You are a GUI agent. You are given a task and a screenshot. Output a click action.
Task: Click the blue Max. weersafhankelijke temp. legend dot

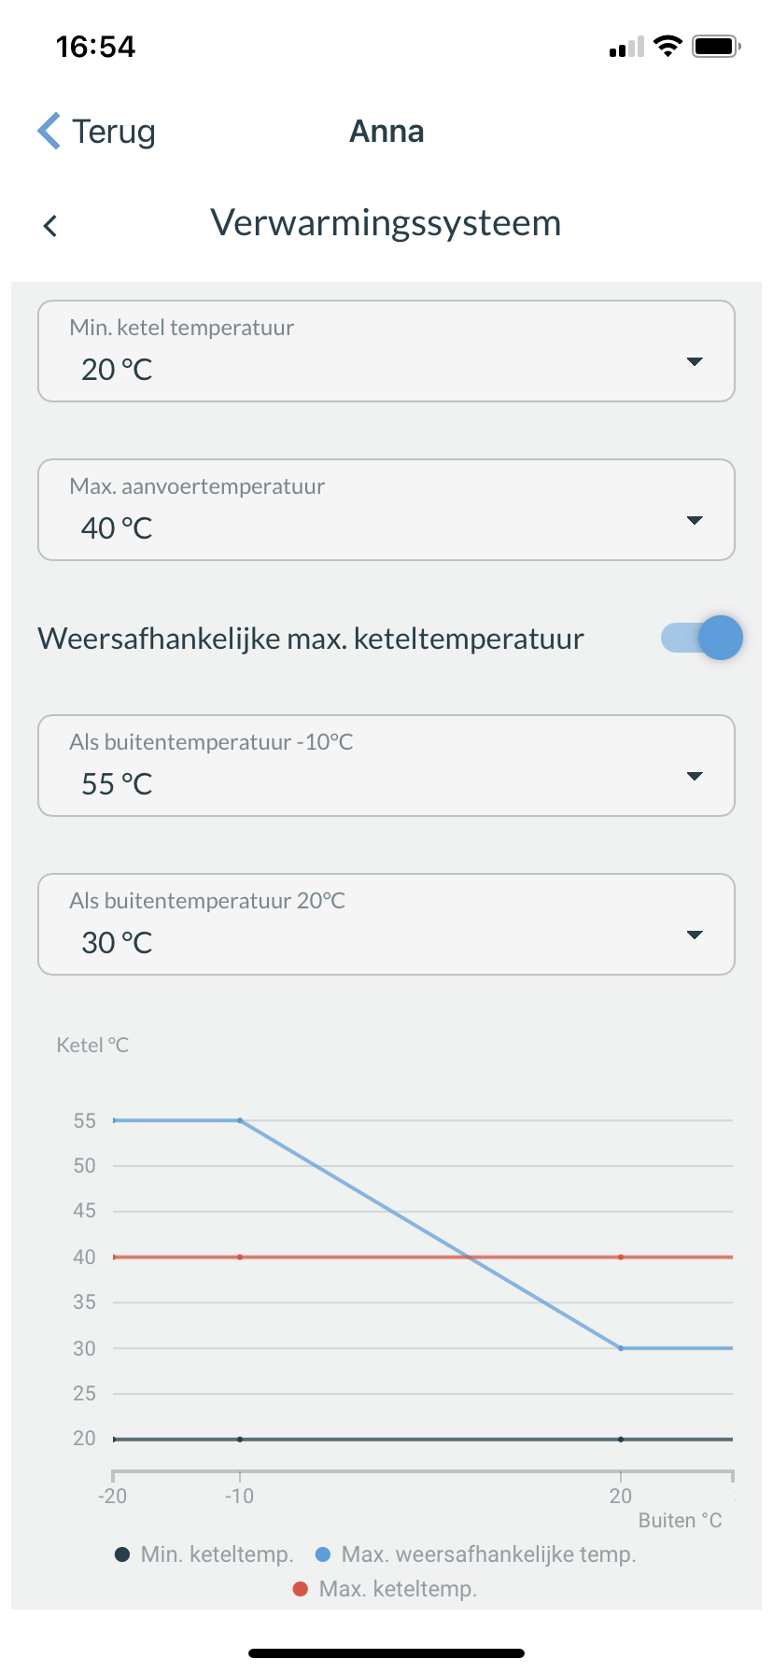pos(323,1554)
